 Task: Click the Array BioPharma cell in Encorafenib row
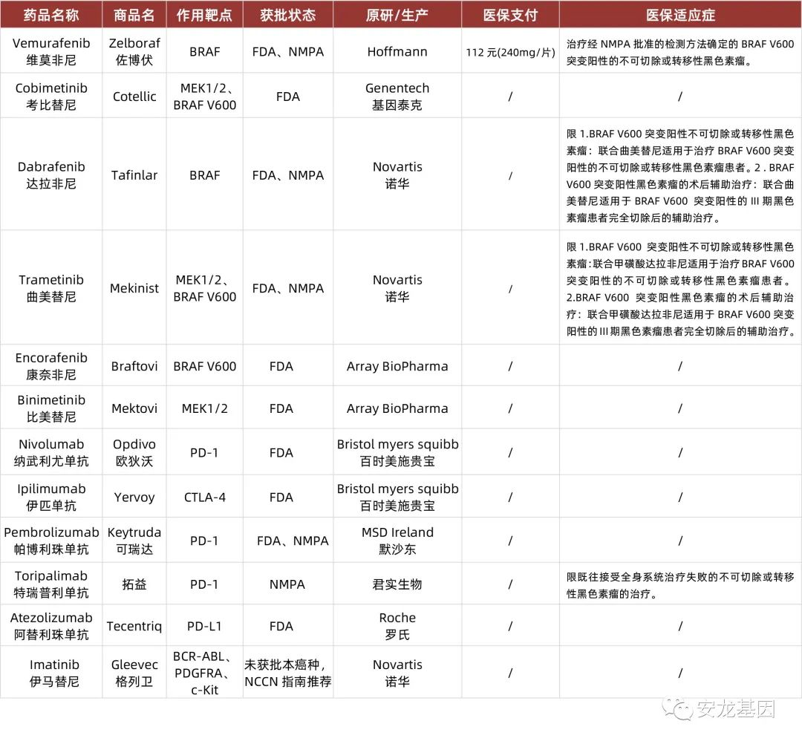(397, 366)
